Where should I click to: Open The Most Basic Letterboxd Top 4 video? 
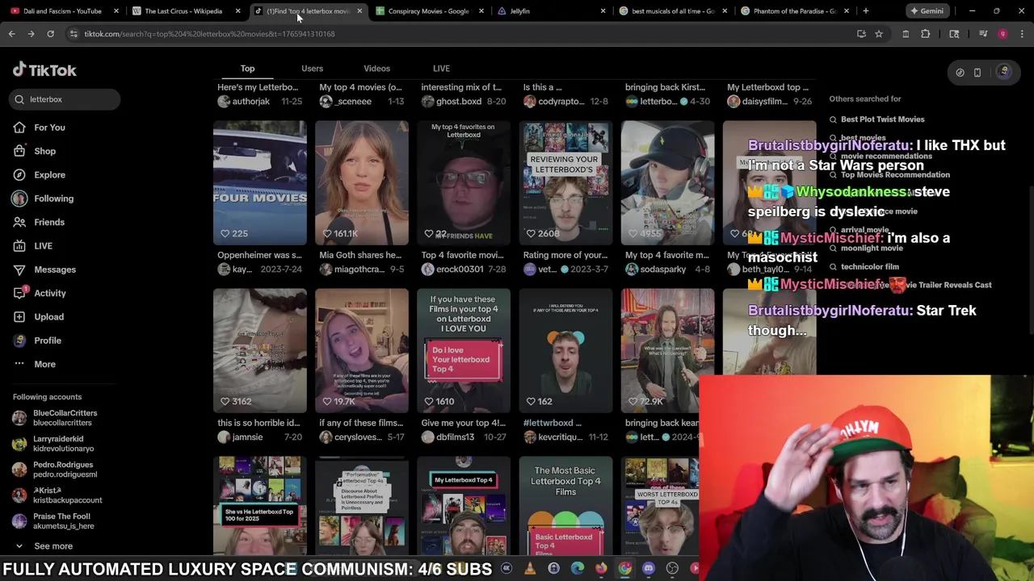click(565, 506)
